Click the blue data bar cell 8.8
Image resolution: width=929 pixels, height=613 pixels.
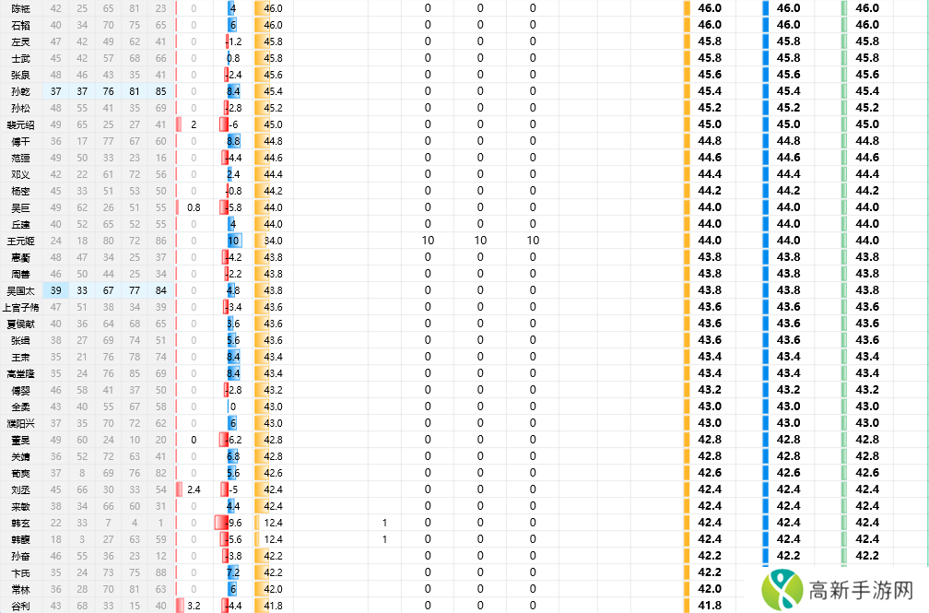233,141
